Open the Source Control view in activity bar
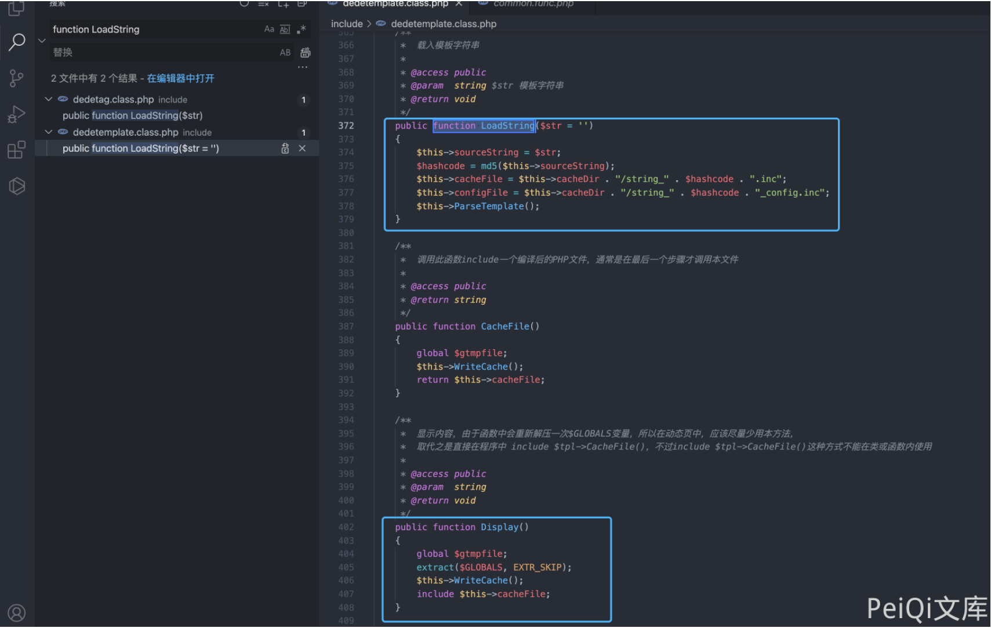 (16, 78)
